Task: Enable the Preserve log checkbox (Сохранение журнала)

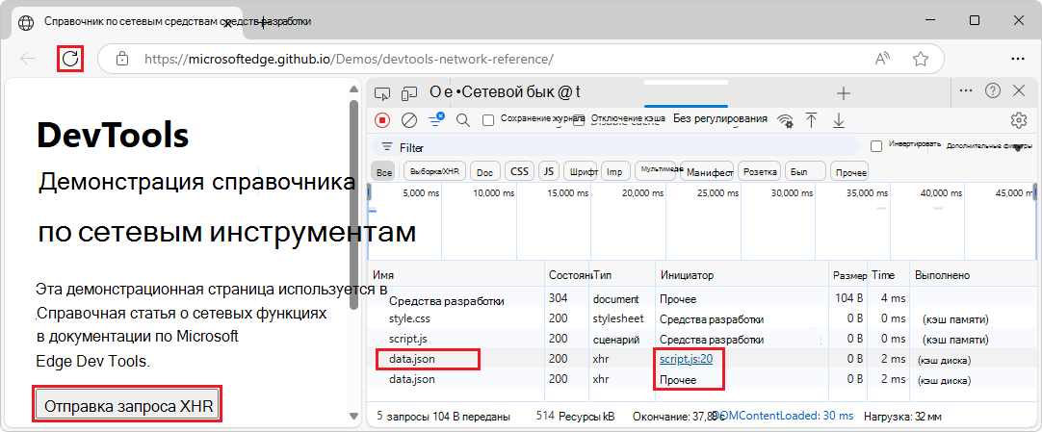Action: click(488, 120)
